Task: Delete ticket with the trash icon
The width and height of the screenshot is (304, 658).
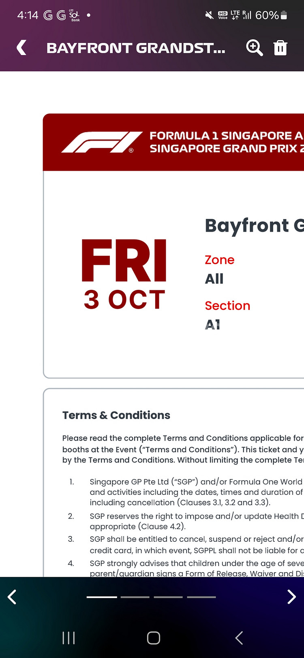Action: (280, 48)
